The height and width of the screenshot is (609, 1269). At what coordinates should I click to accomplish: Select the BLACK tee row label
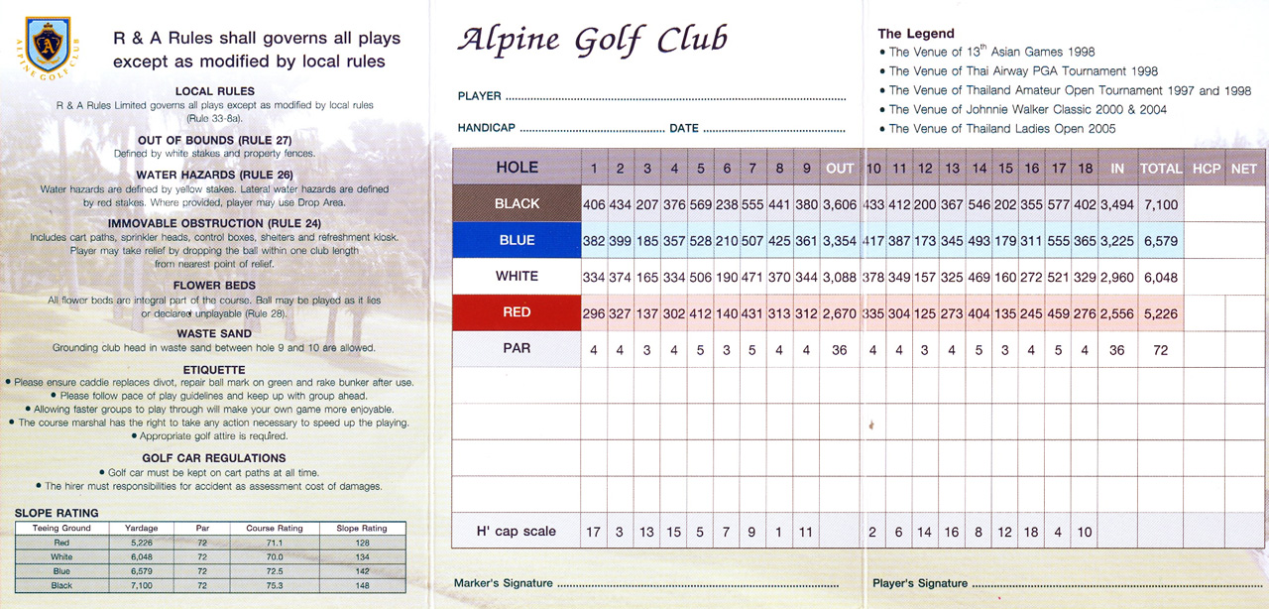(x=517, y=203)
